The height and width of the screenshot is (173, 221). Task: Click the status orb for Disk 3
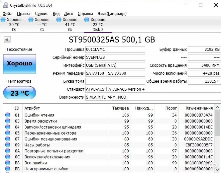[x=87, y=20]
